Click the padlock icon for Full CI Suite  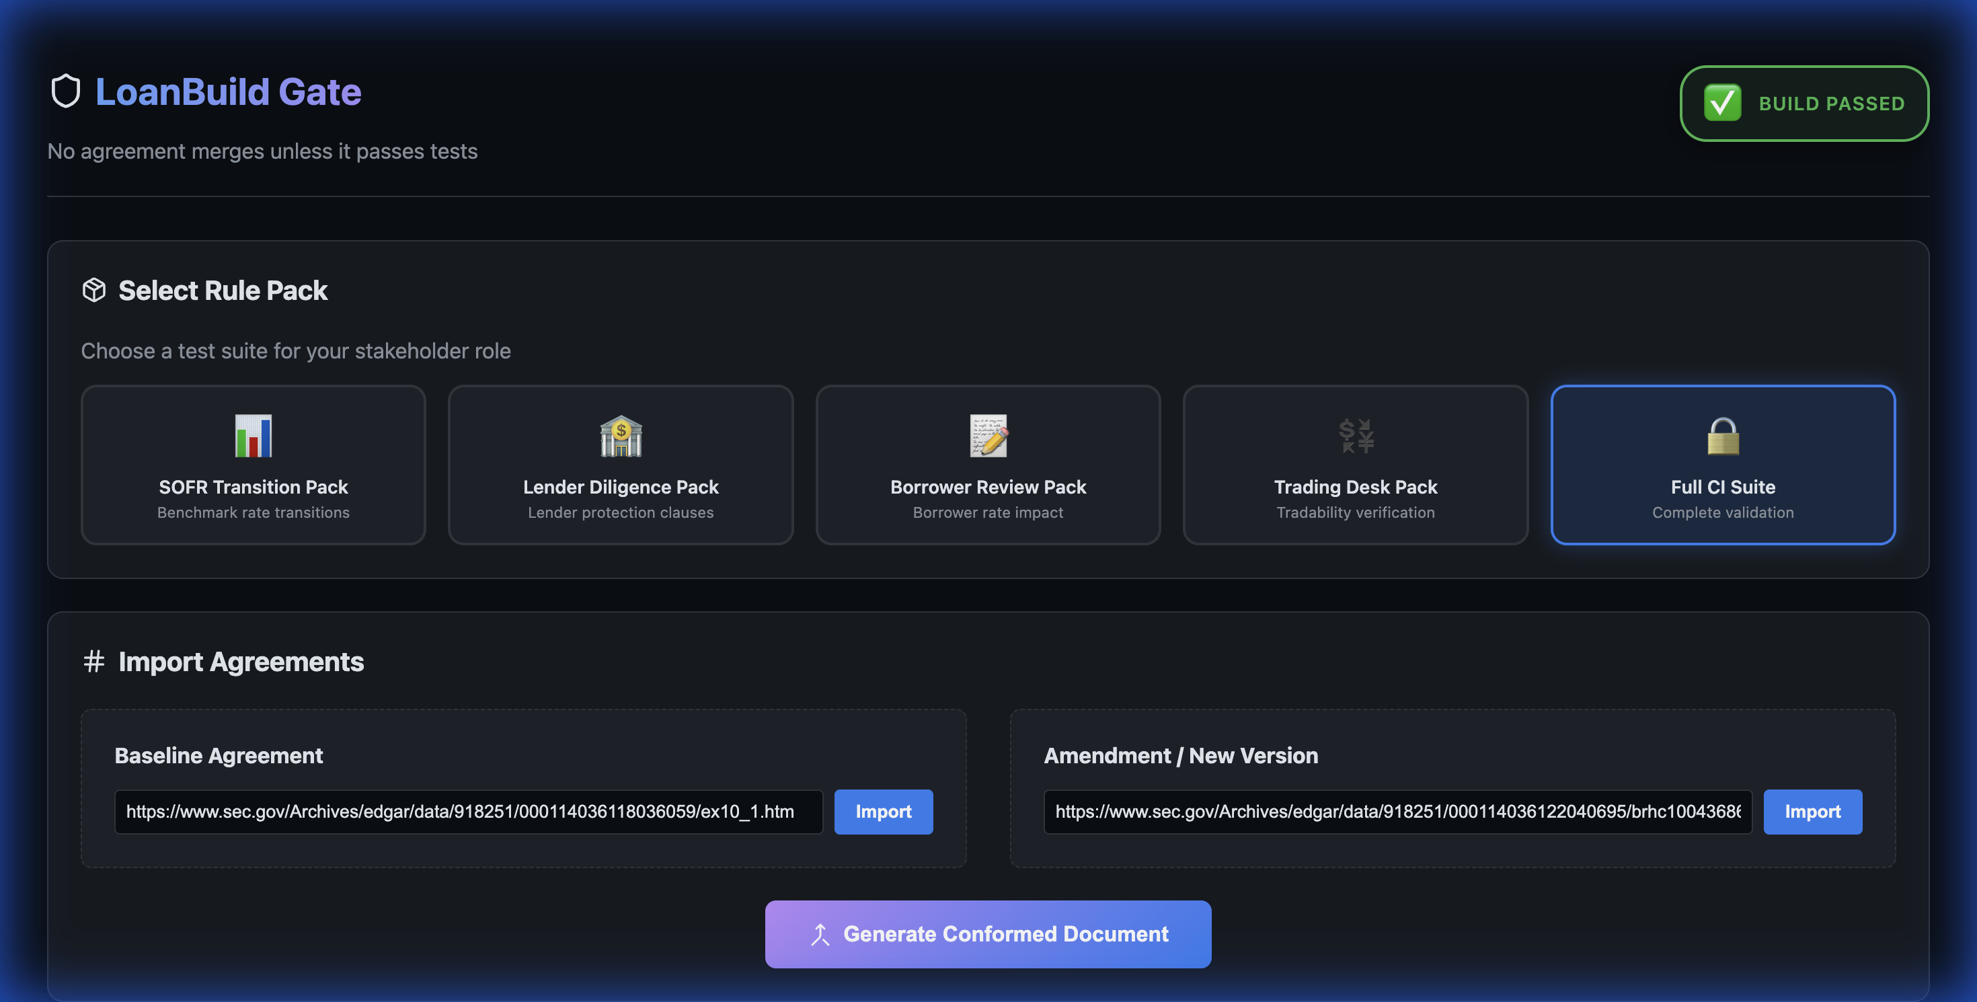click(x=1722, y=436)
